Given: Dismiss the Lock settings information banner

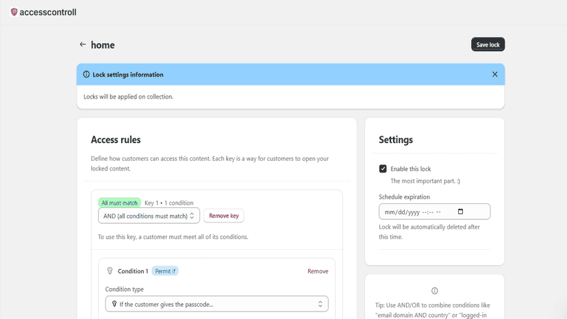Looking at the screenshot, I should point(494,75).
